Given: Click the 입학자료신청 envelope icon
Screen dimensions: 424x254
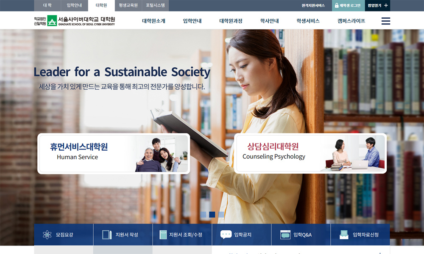Looking at the screenshot, I should tap(344, 235).
